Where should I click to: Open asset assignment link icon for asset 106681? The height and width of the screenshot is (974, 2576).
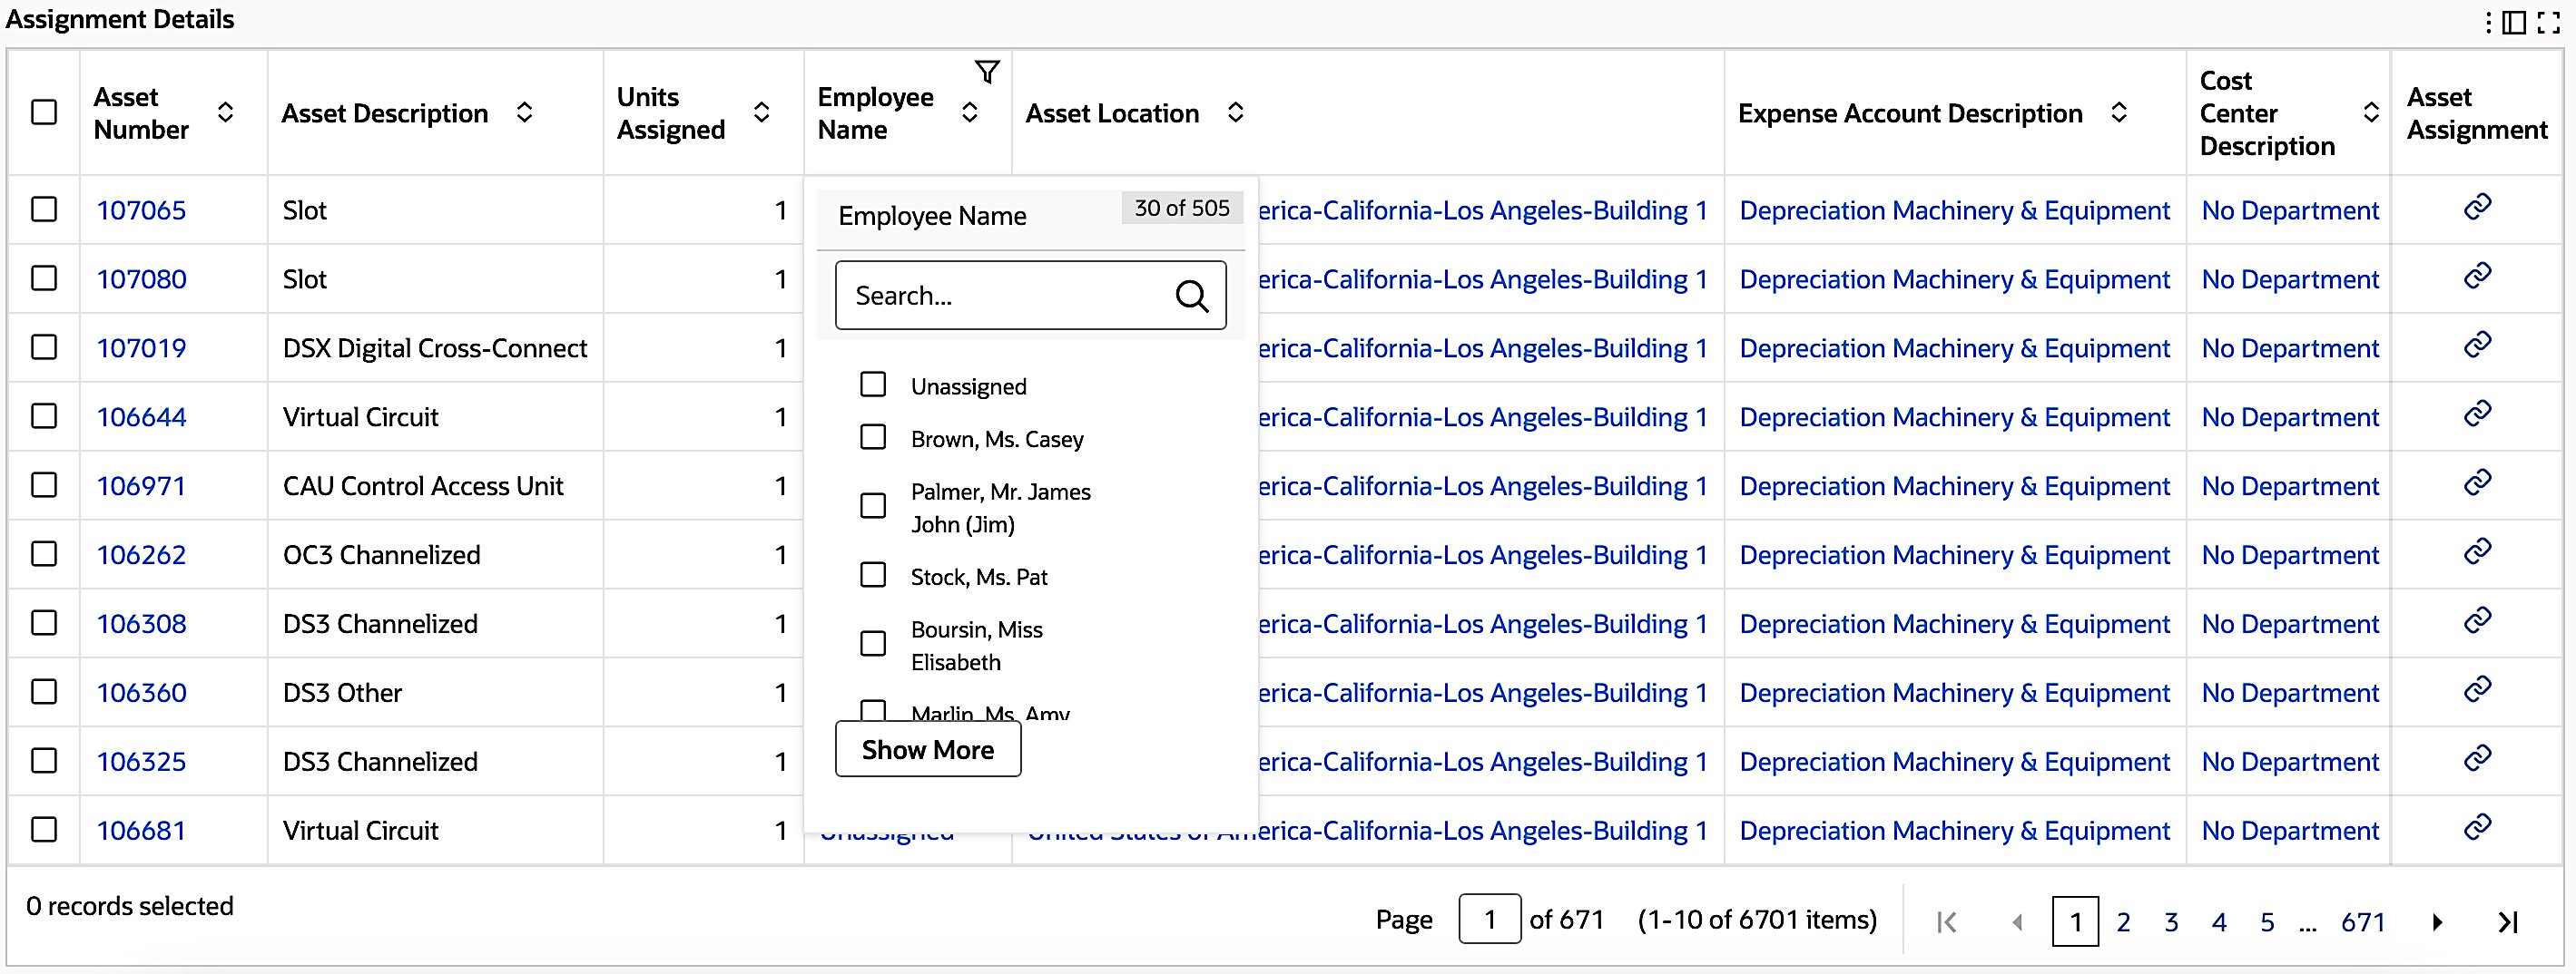[x=2477, y=827]
